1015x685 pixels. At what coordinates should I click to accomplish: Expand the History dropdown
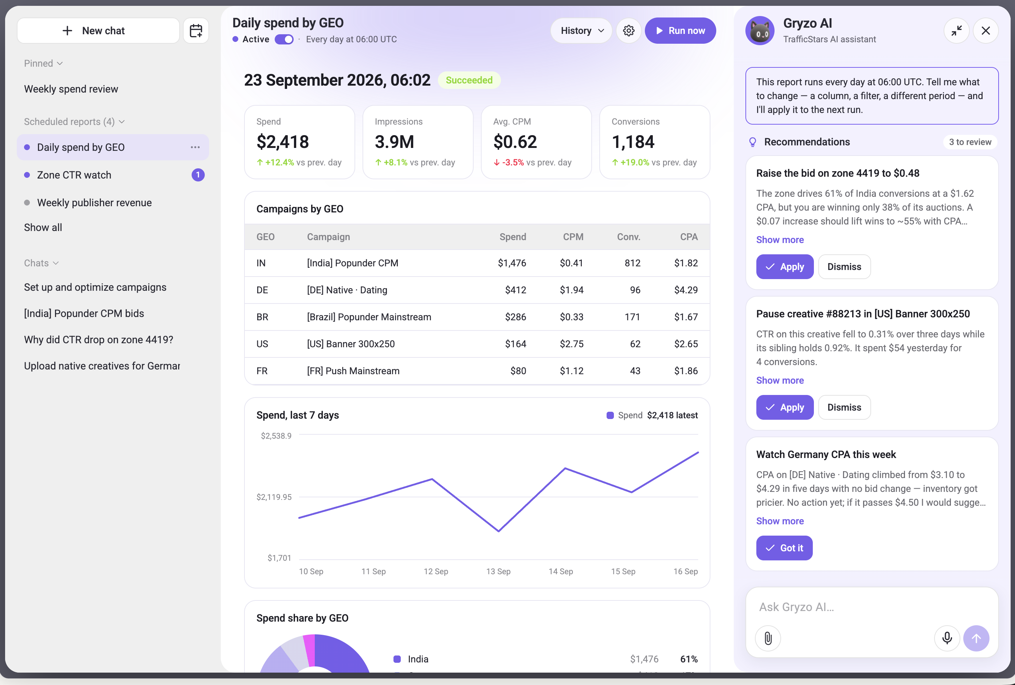(581, 31)
